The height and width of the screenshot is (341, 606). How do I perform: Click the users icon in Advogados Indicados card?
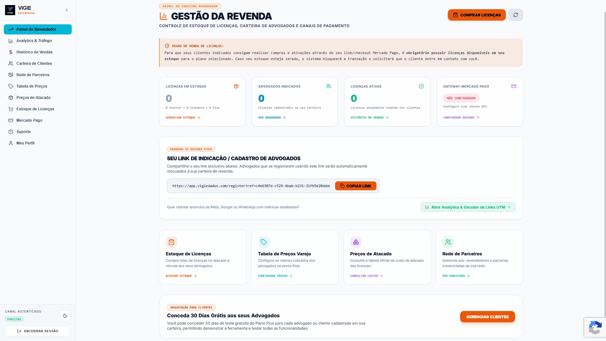click(x=329, y=86)
